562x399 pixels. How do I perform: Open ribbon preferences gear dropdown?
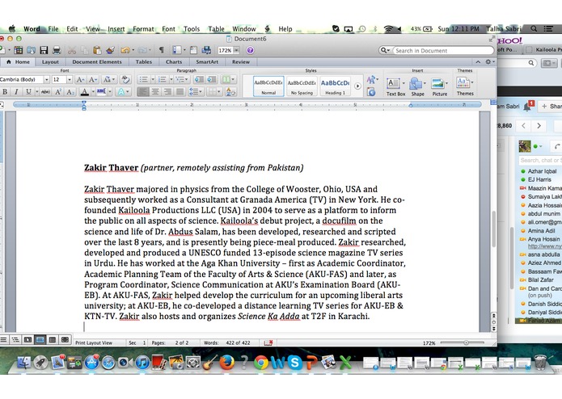[x=489, y=62]
